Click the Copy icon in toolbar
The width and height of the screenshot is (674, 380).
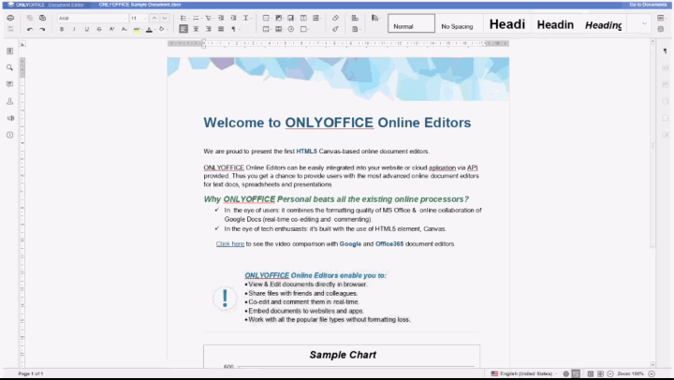pyautogui.click(x=30, y=18)
